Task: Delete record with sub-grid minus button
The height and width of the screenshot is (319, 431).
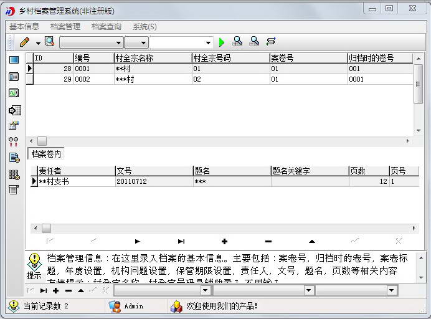Action: coord(268,242)
